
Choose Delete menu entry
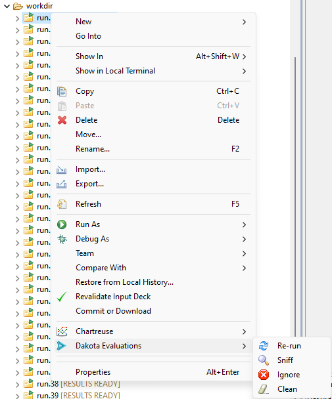click(153, 120)
